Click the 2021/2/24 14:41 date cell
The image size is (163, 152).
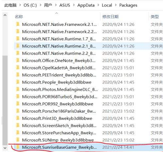pyautogui.click(x=118, y=147)
